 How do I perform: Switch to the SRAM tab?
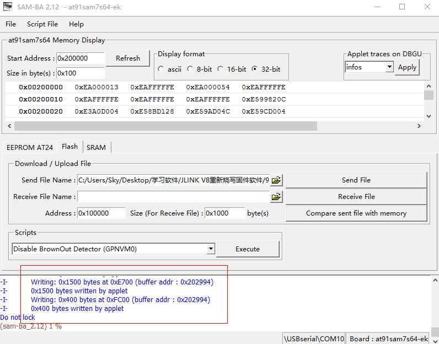tap(96, 148)
